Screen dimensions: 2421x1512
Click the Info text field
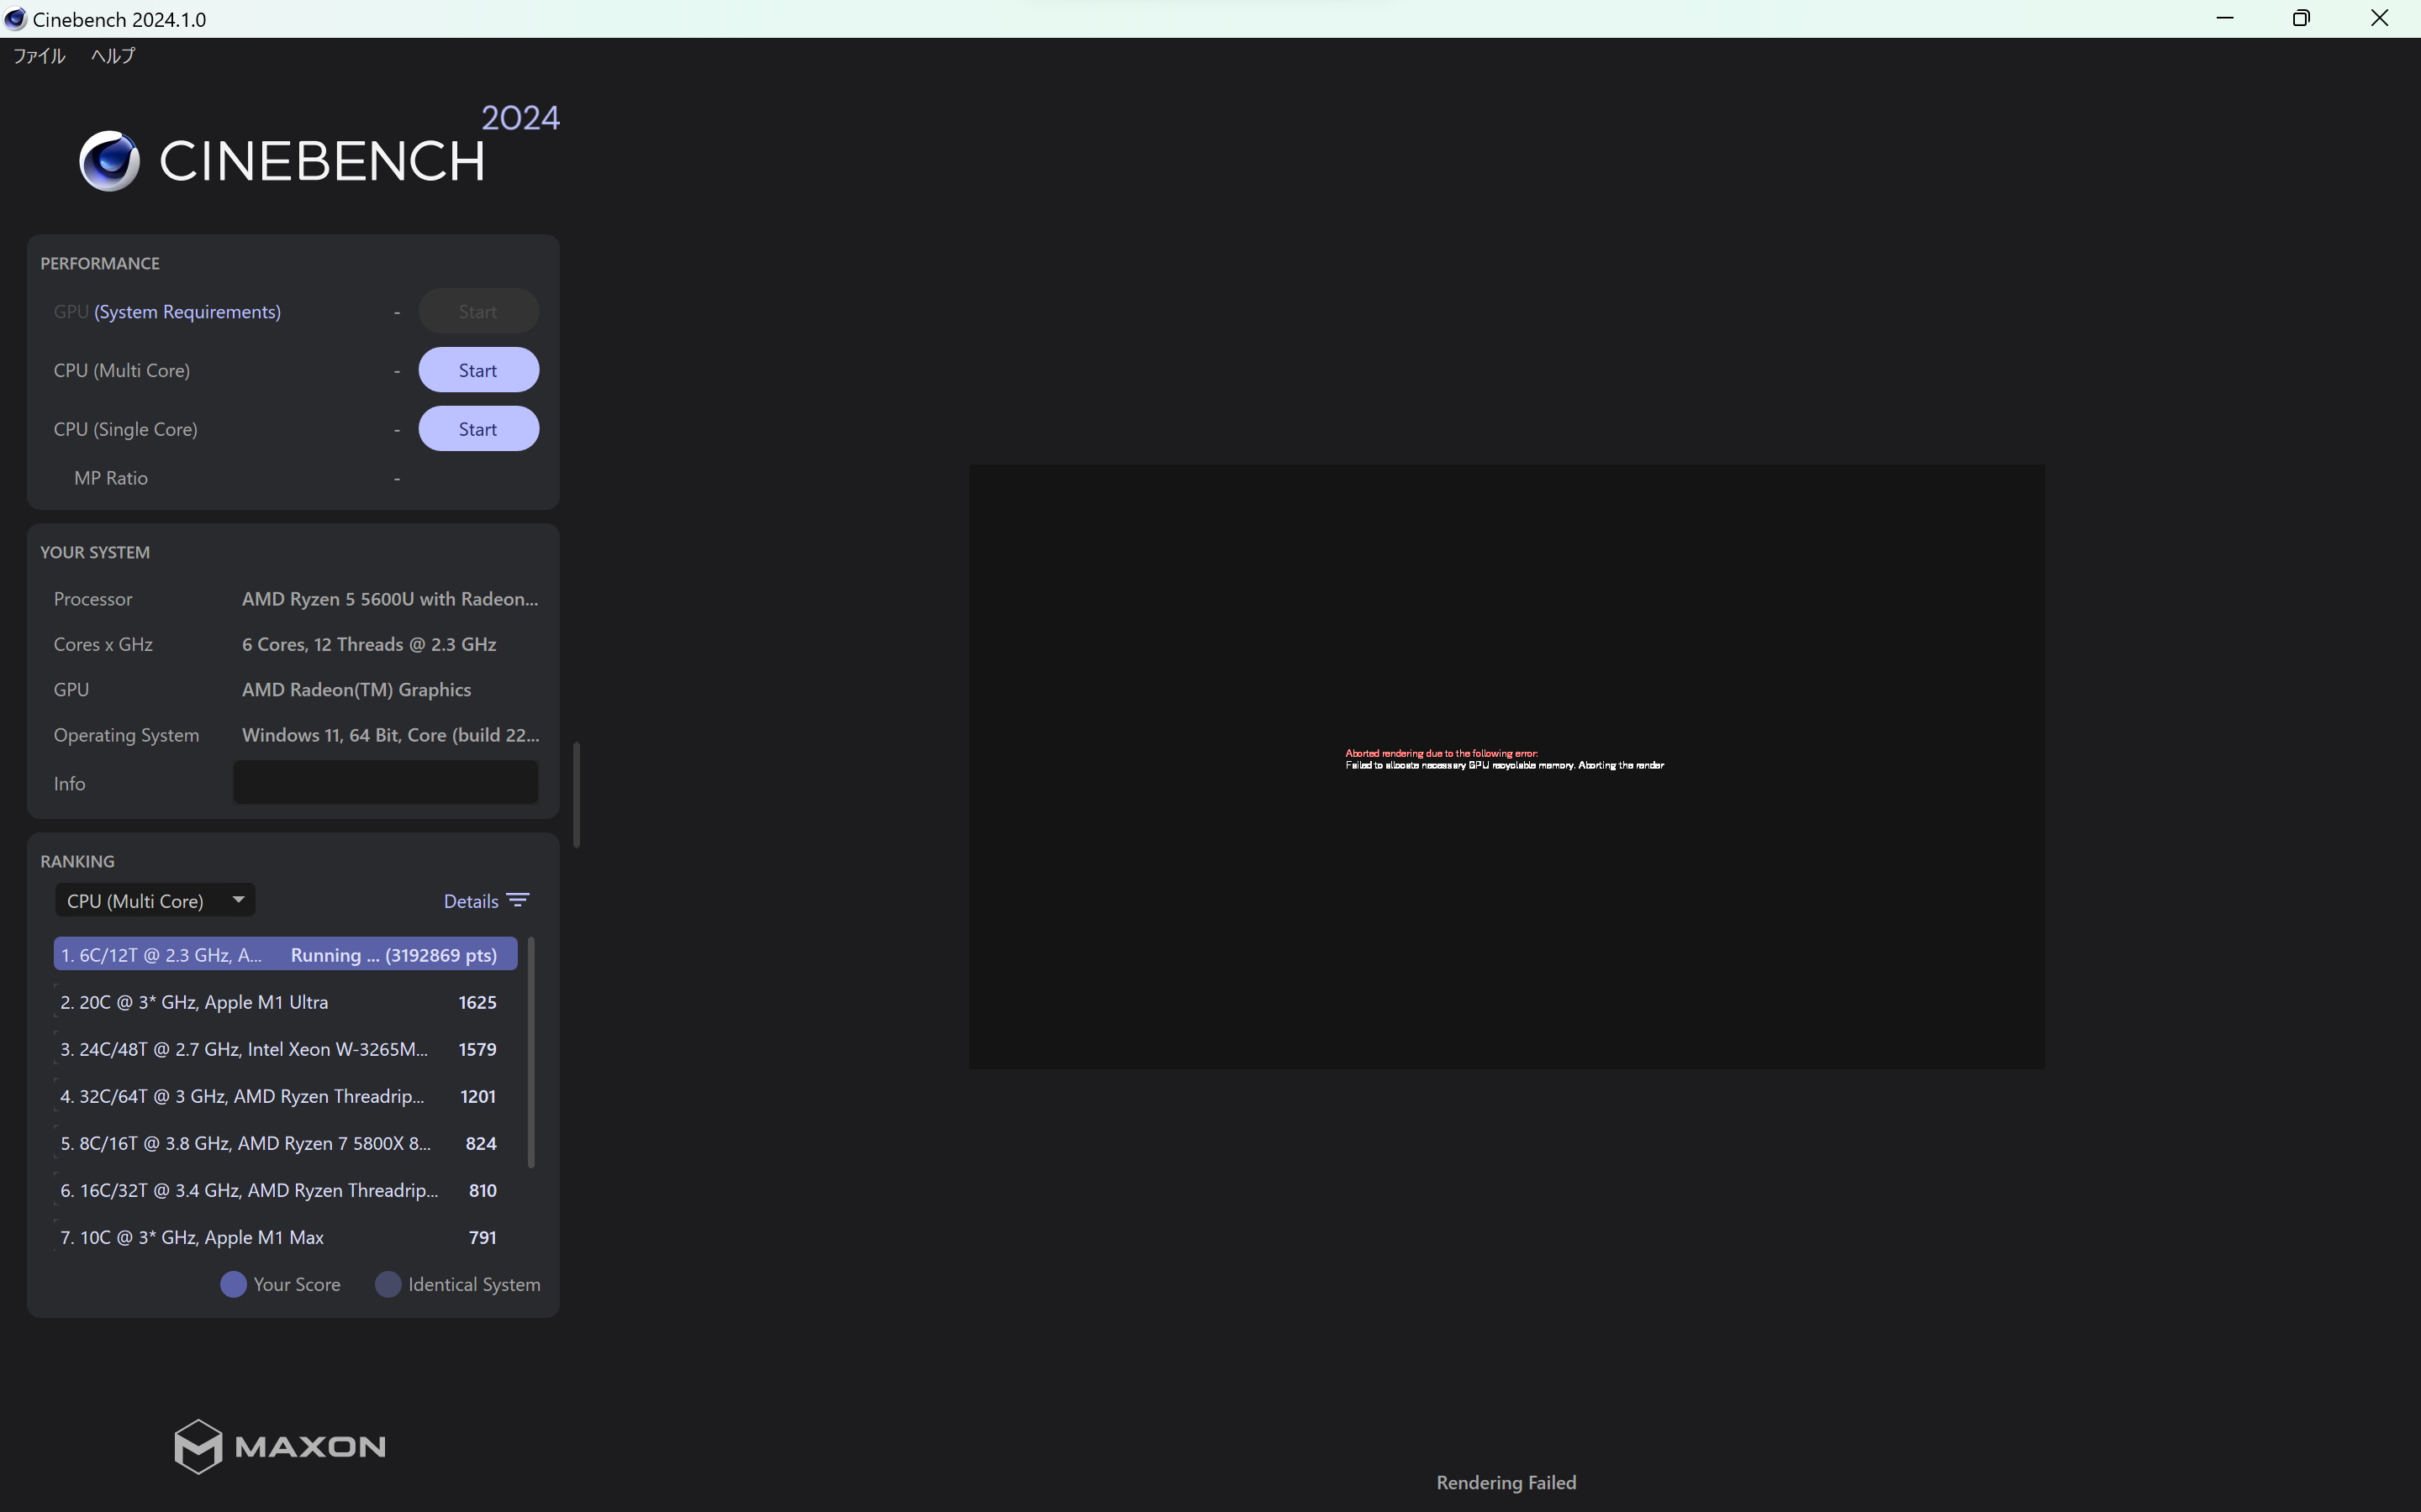click(385, 783)
